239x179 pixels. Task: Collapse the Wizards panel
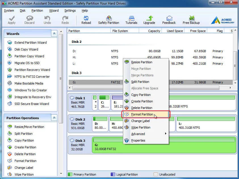pyautogui.click(x=54, y=33)
